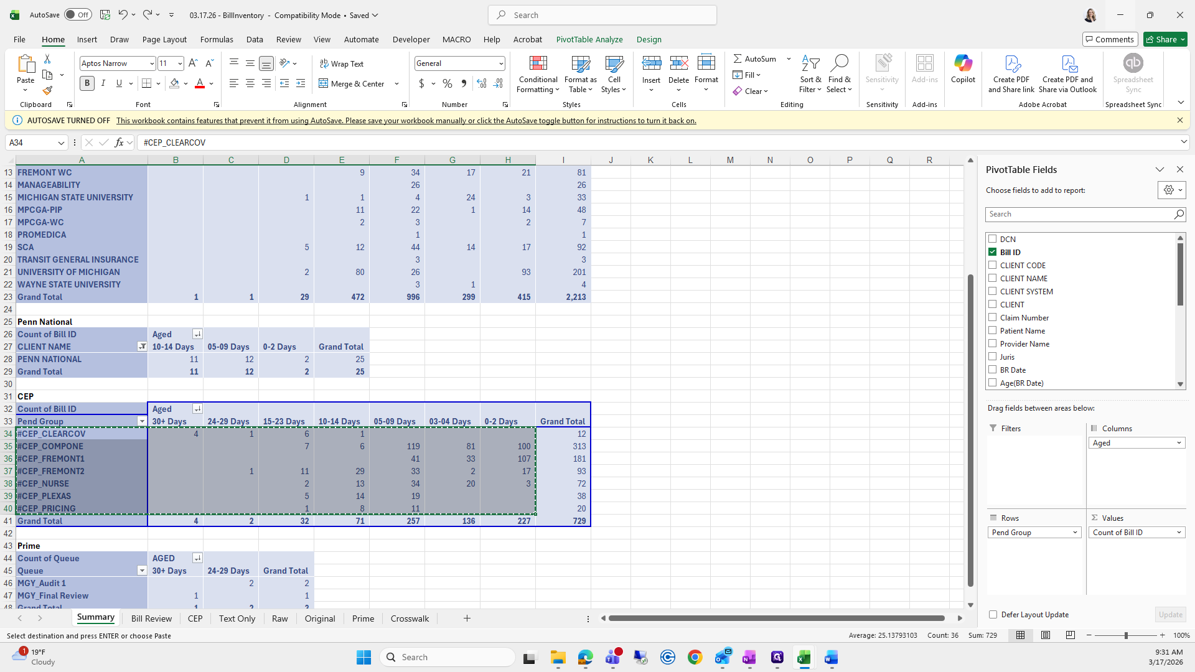Click the Increase Font Size icon
This screenshot has width=1195, height=672.
(193, 63)
